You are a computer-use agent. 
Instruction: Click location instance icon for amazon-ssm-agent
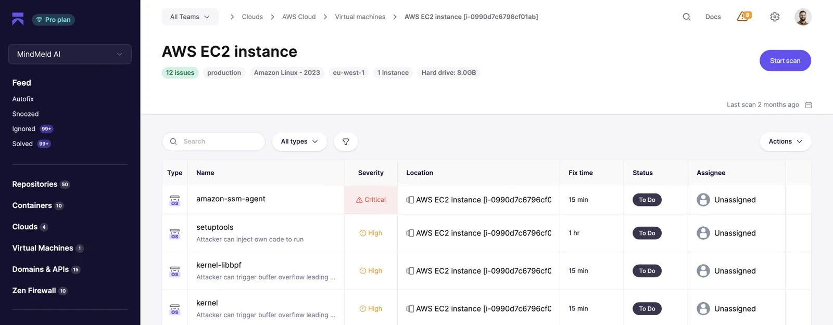coord(410,200)
